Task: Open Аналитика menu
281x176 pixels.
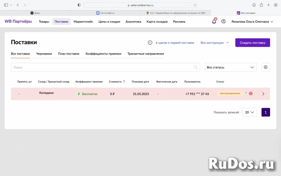Action: [x=133, y=21]
